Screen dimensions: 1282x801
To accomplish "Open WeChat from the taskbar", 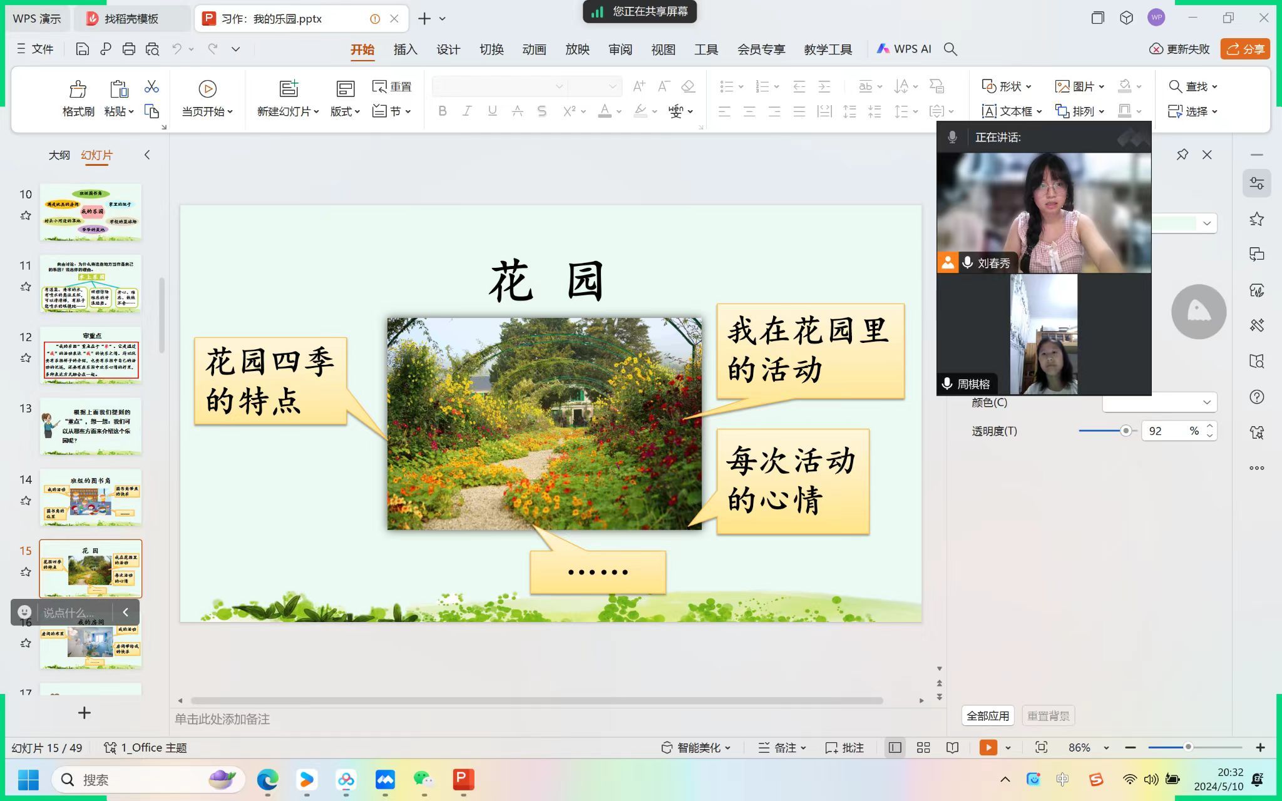I will pyautogui.click(x=424, y=779).
